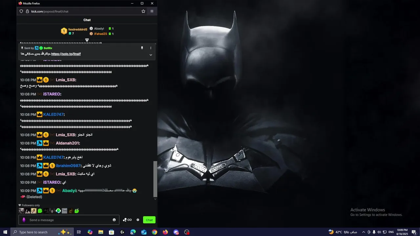Viewport: 420px width, 236px height.
Task: Open KALED747 username at last 10:08 message
Action: point(53,157)
